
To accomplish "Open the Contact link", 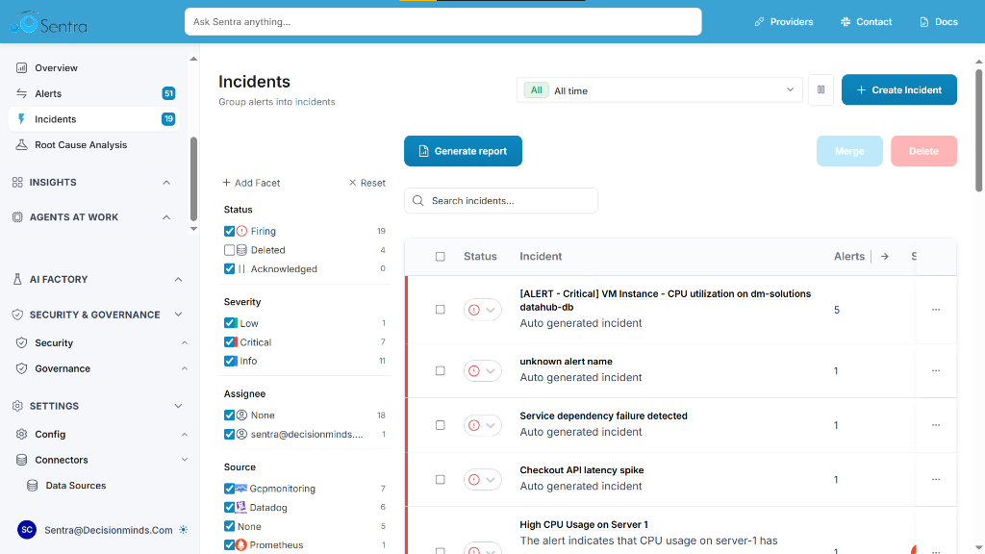I will click(x=867, y=22).
